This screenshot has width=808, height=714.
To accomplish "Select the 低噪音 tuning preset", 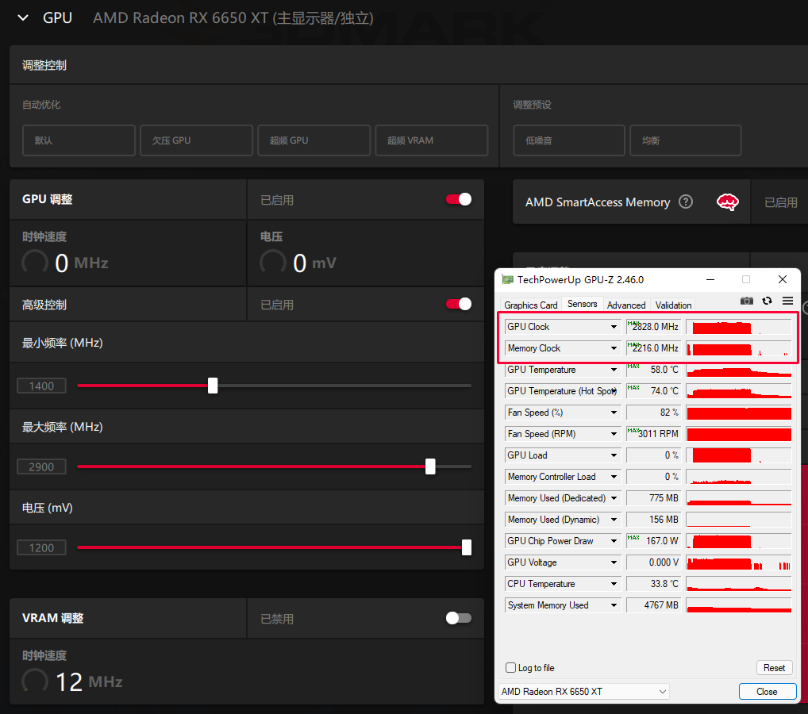I will [x=569, y=140].
